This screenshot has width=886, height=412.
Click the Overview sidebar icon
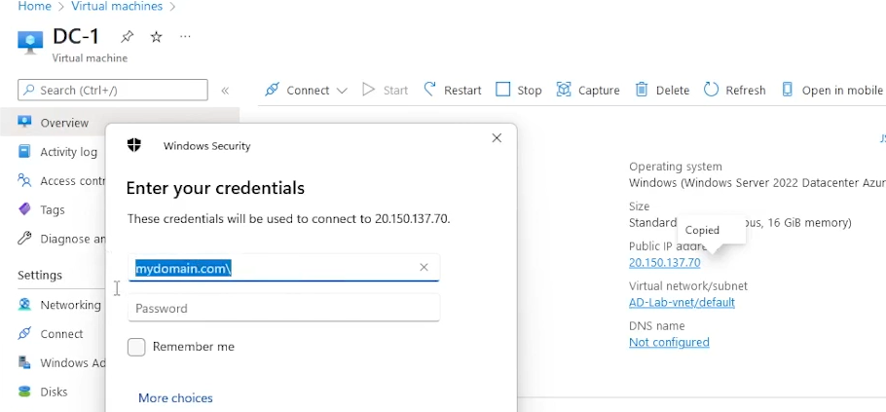point(24,122)
